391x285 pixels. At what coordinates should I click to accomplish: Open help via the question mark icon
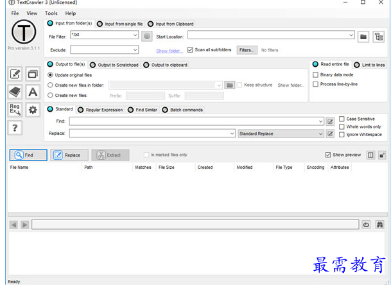click(15, 128)
